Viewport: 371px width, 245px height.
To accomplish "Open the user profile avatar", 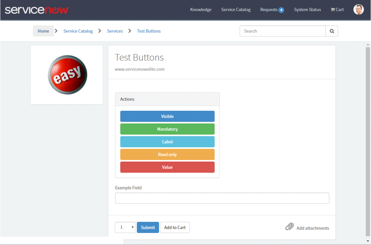I will tap(358, 9).
